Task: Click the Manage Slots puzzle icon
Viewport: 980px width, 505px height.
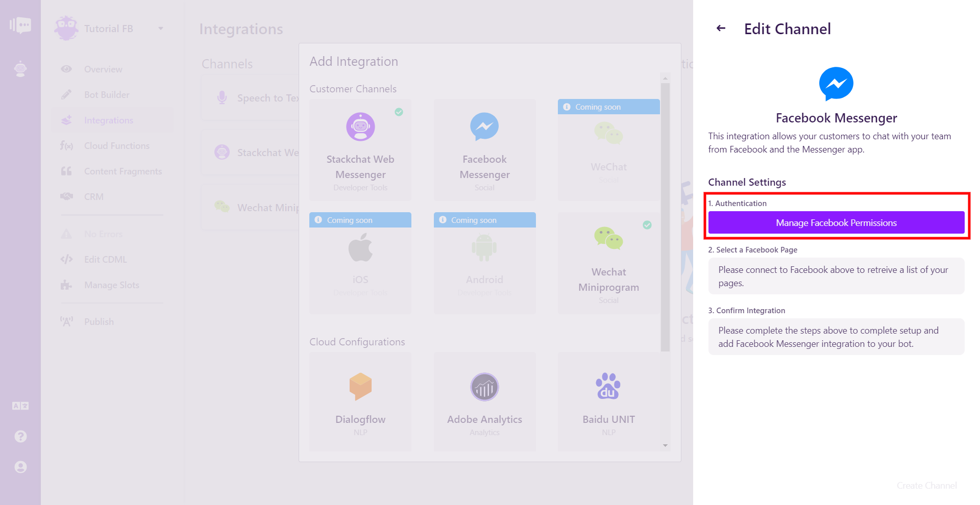Action: (x=66, y=285)
